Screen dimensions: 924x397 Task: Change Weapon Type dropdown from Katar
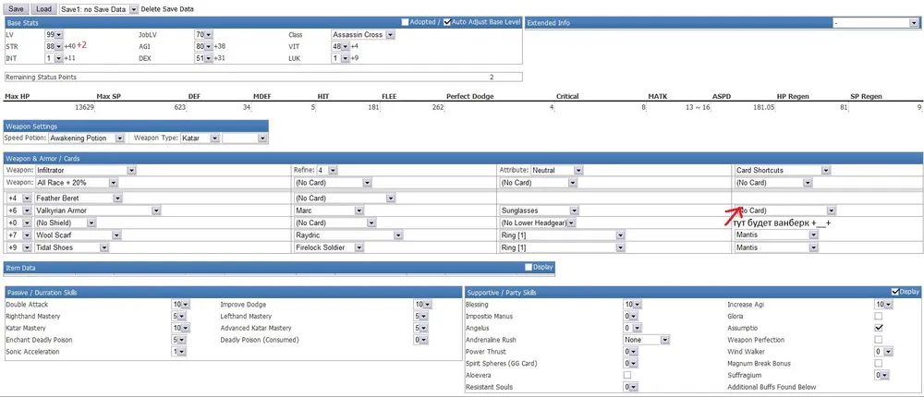click(x=201, y=138)
